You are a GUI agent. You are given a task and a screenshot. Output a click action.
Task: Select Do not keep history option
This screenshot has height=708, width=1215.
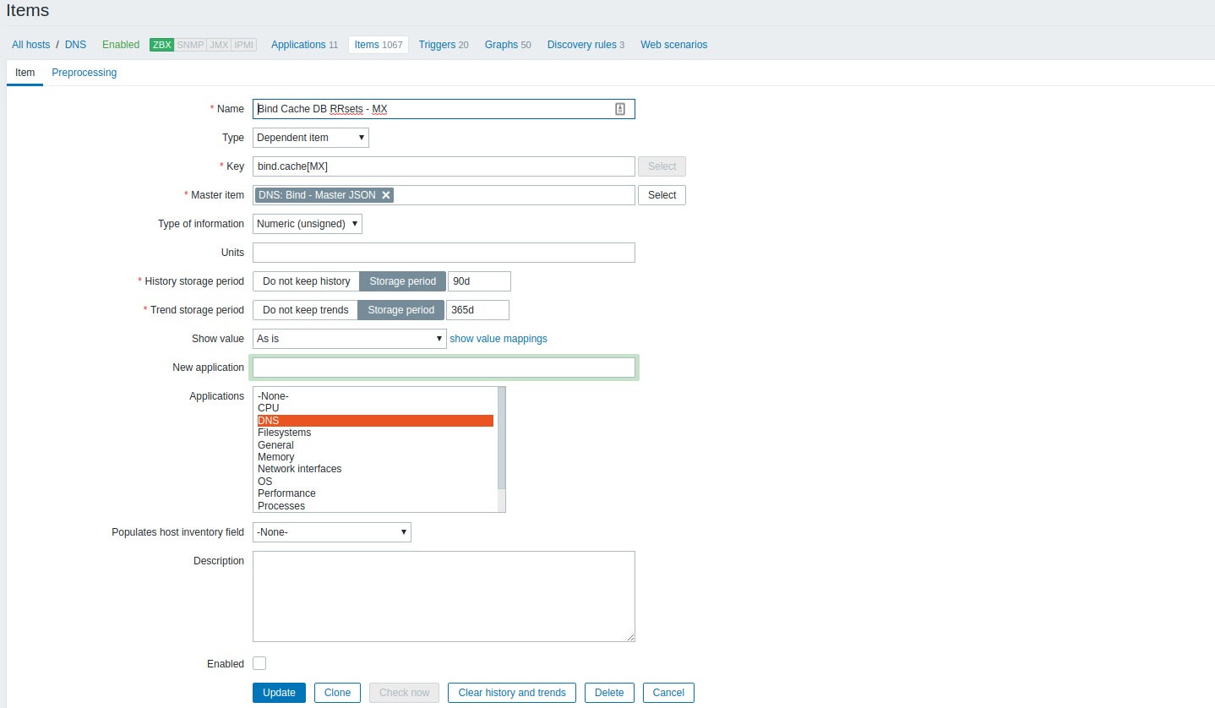point(306,281)
